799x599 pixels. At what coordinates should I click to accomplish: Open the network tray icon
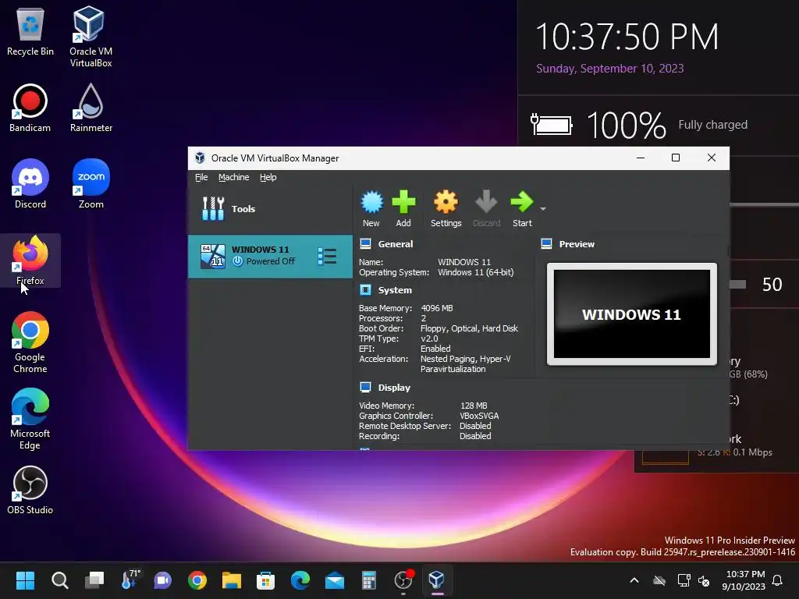[x=684, y=580]
